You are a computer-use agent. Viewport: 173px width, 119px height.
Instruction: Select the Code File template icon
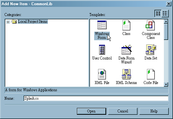(x=151, y=74)
